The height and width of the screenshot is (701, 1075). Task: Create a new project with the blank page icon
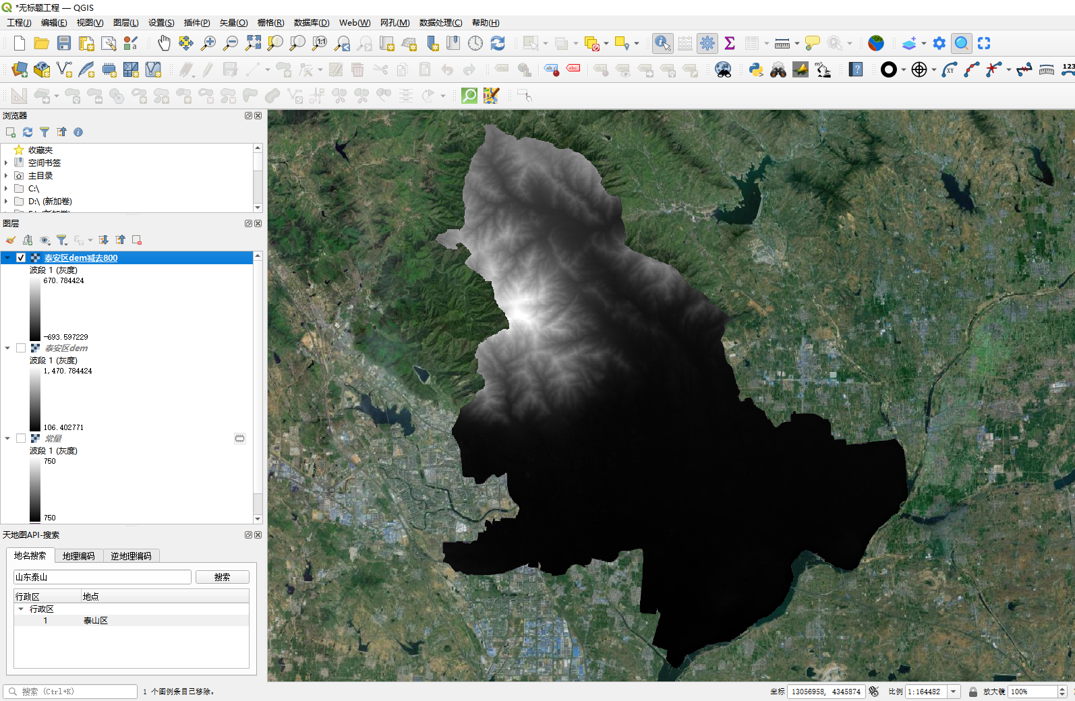(x=20, y=43)
